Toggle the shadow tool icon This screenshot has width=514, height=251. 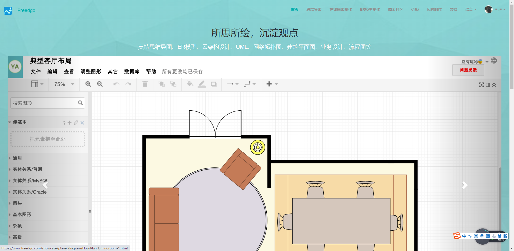pyautogui.click(x=214, y=84)
